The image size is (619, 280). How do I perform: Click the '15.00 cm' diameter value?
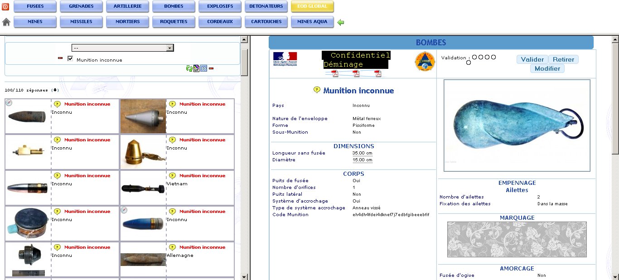pos(363,160)
